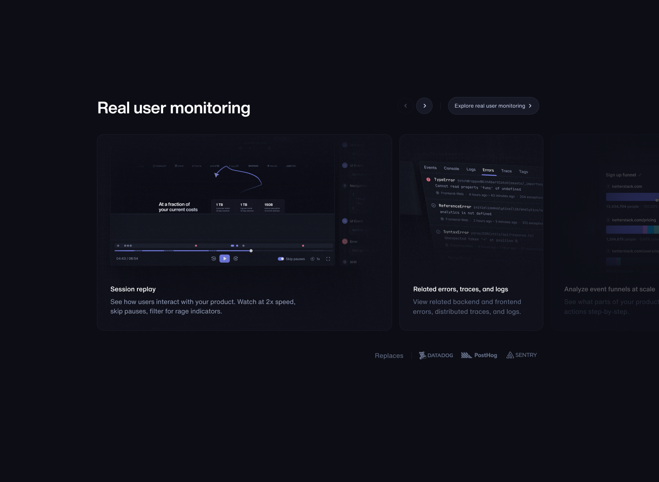This screenshot has height=482, width=659.
Task: Select the Errors tab
Action: [x=488, y=170]
